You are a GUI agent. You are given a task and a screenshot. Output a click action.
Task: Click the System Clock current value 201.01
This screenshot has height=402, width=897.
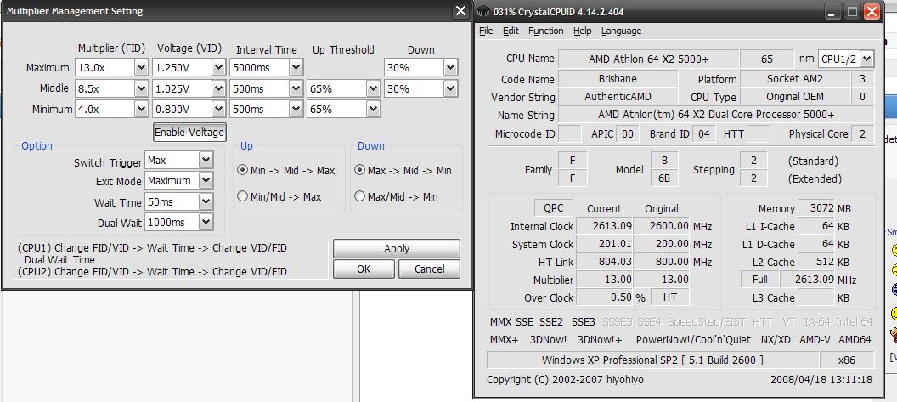coord(604,244)
